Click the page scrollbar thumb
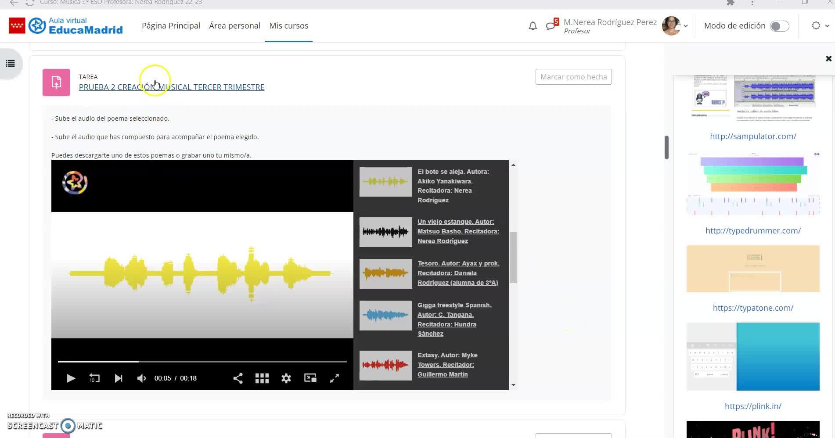Image resolution: width=835 pixels, height=438 pixels. 666,147
